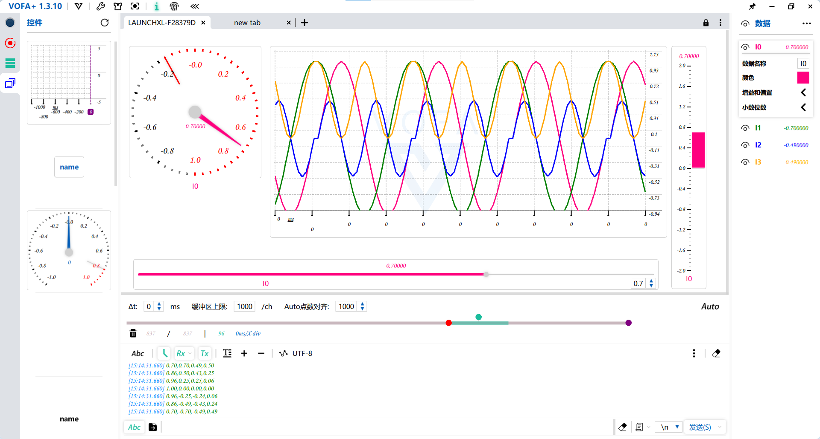Click the record button in left sidebar
This screenshot has width=820, height=439.
point(10,43)
